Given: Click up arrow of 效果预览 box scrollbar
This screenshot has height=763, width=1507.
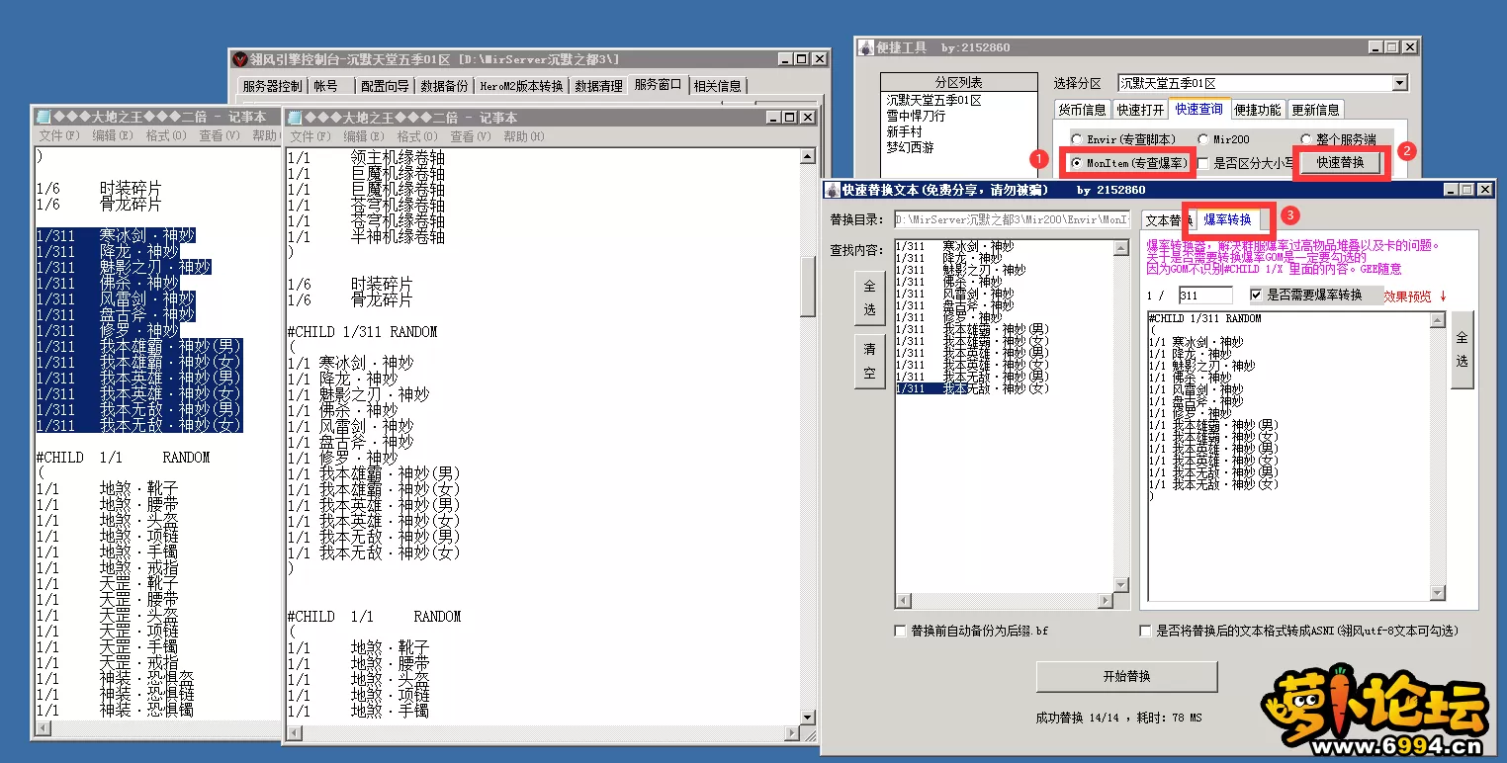Looking at the screenshot, I should [x=1438, y=319].
